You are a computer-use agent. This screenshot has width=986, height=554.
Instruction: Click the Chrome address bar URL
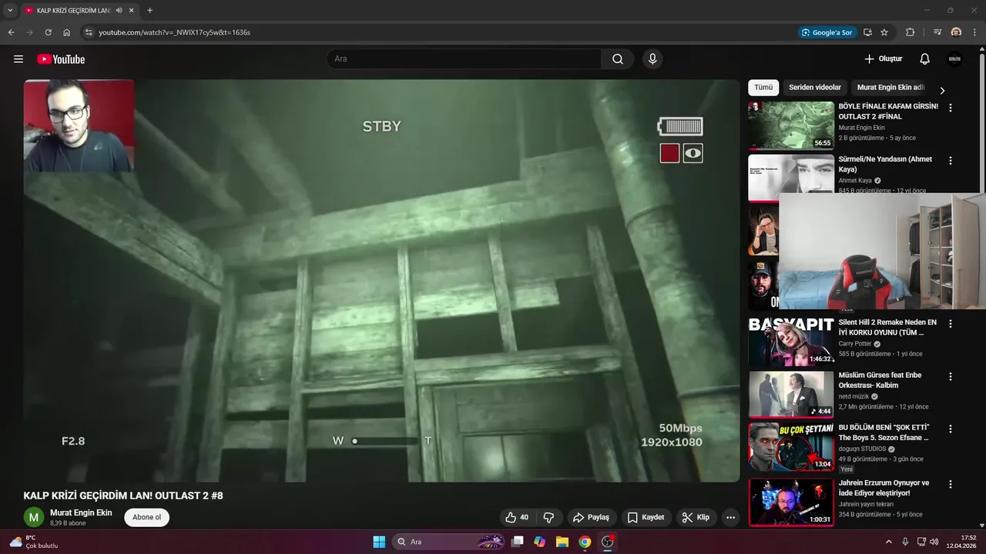click(x=175, y=32)
